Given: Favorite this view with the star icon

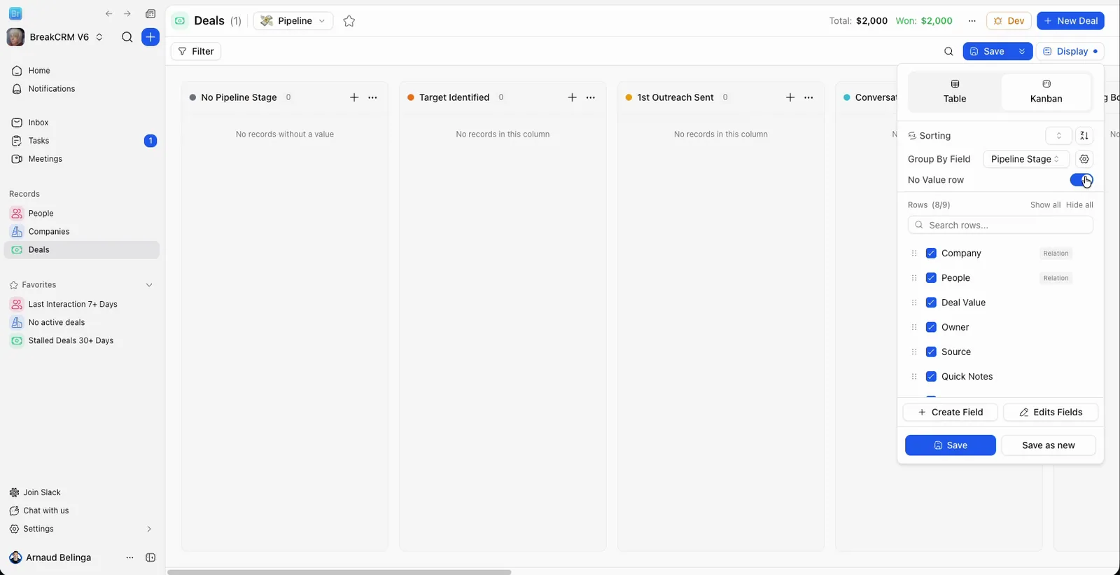Looking at the screenshot, I should tap(349, 21).
